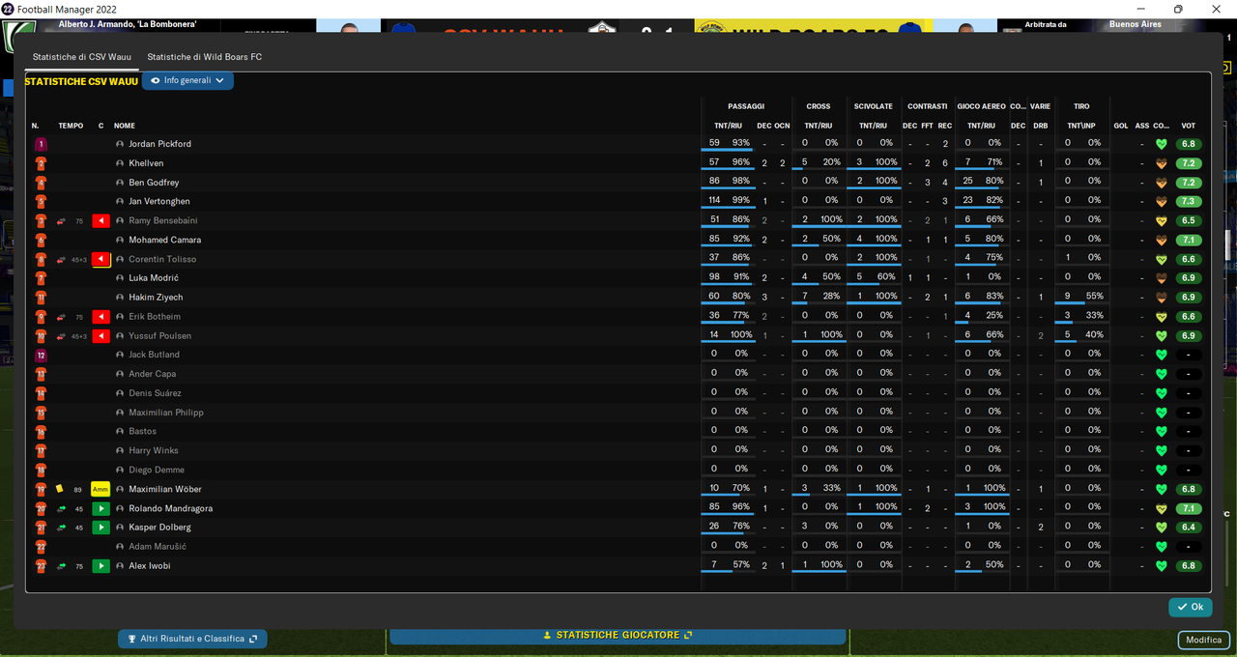This screenshot has height=657, width=1237.
Task: Click the Modifica button
Action: 1204,640
